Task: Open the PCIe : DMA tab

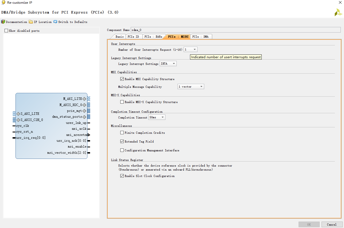Action: 201,37
